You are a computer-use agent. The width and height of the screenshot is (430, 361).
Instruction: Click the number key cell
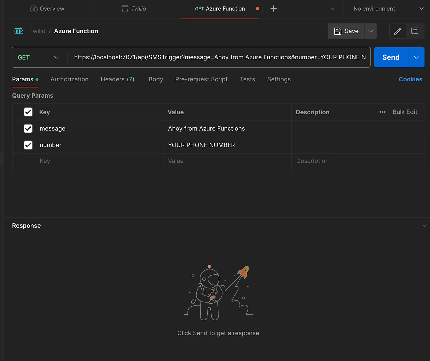99,145
